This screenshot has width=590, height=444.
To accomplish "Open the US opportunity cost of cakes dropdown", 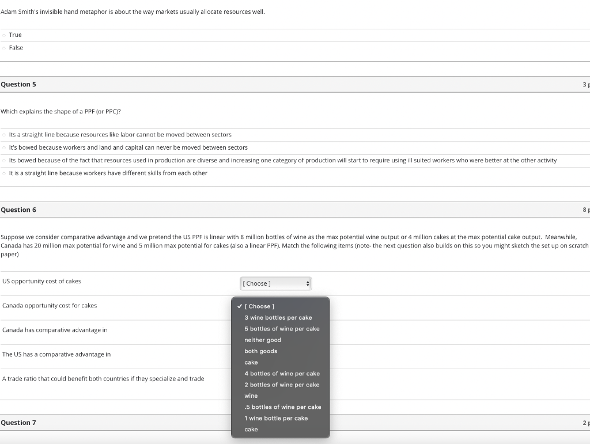I will tap(276, 283).
